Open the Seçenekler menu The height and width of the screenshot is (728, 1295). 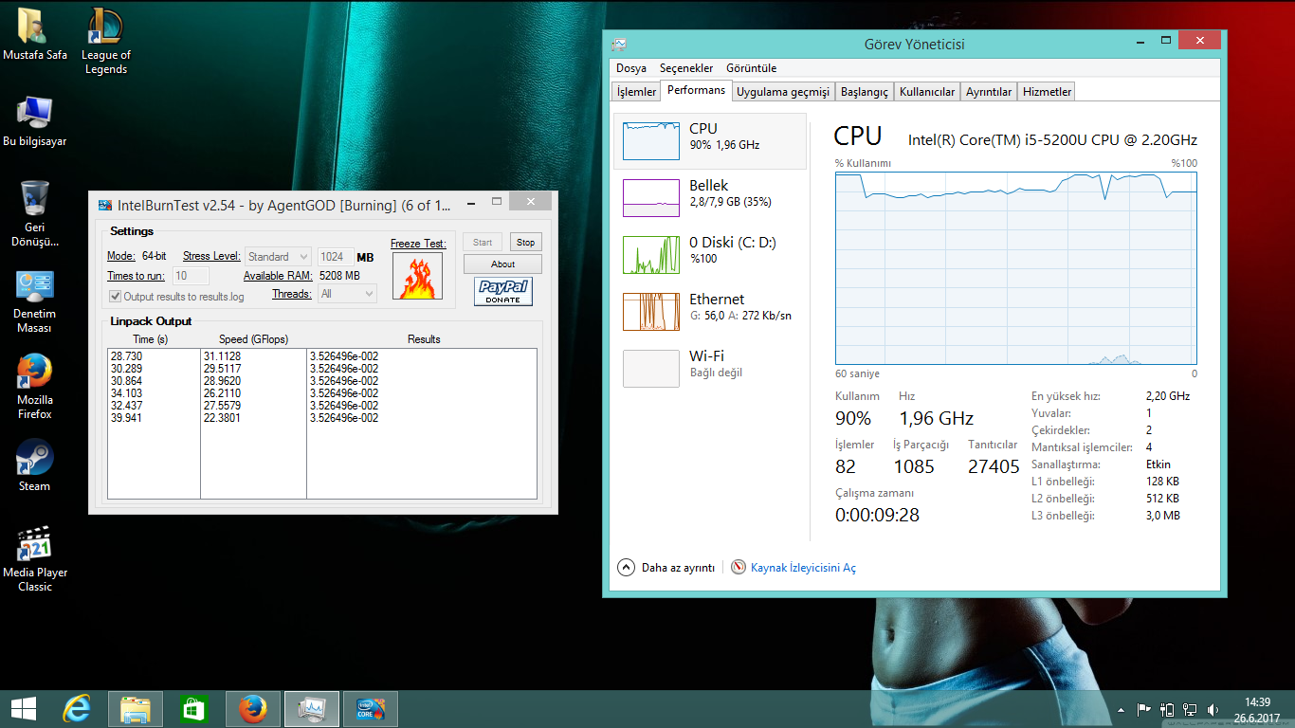[x=686, y=68]
